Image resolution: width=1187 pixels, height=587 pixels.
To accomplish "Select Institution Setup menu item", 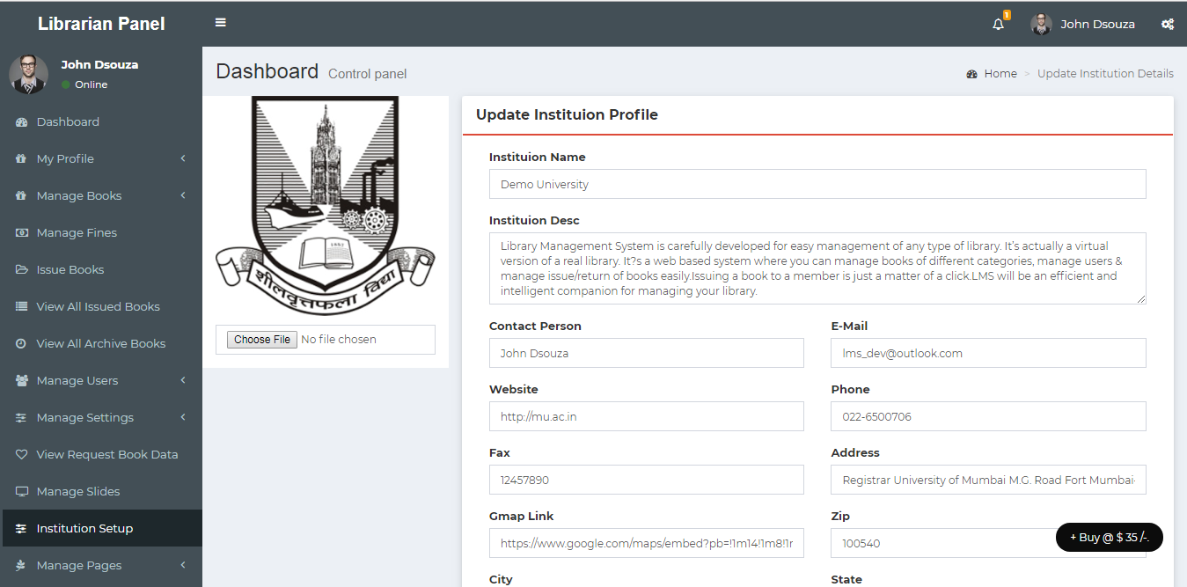I will pos(101,529).
